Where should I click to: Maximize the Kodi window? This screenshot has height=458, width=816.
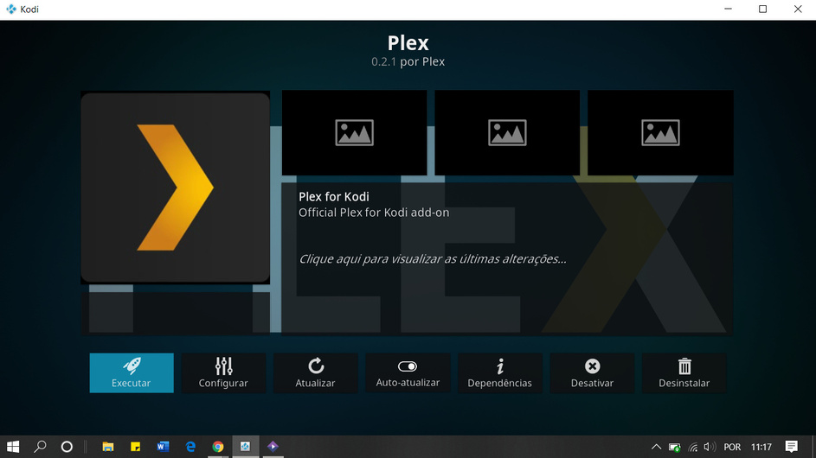763,10
